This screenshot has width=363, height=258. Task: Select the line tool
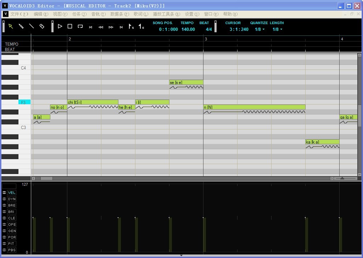[31, 26]
